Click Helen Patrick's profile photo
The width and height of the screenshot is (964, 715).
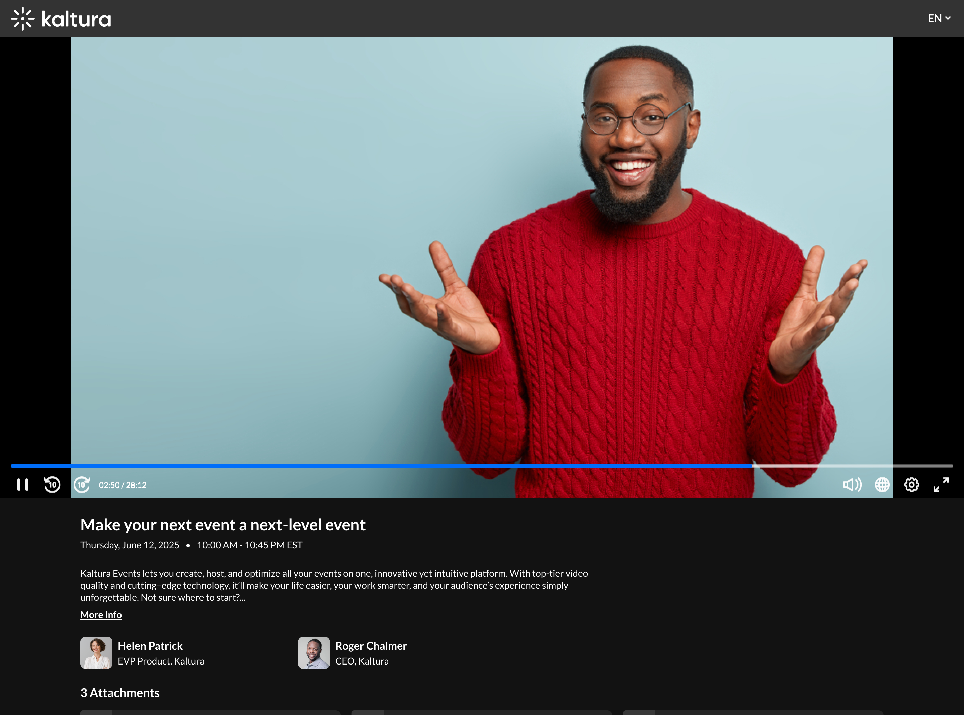(96, 652)
